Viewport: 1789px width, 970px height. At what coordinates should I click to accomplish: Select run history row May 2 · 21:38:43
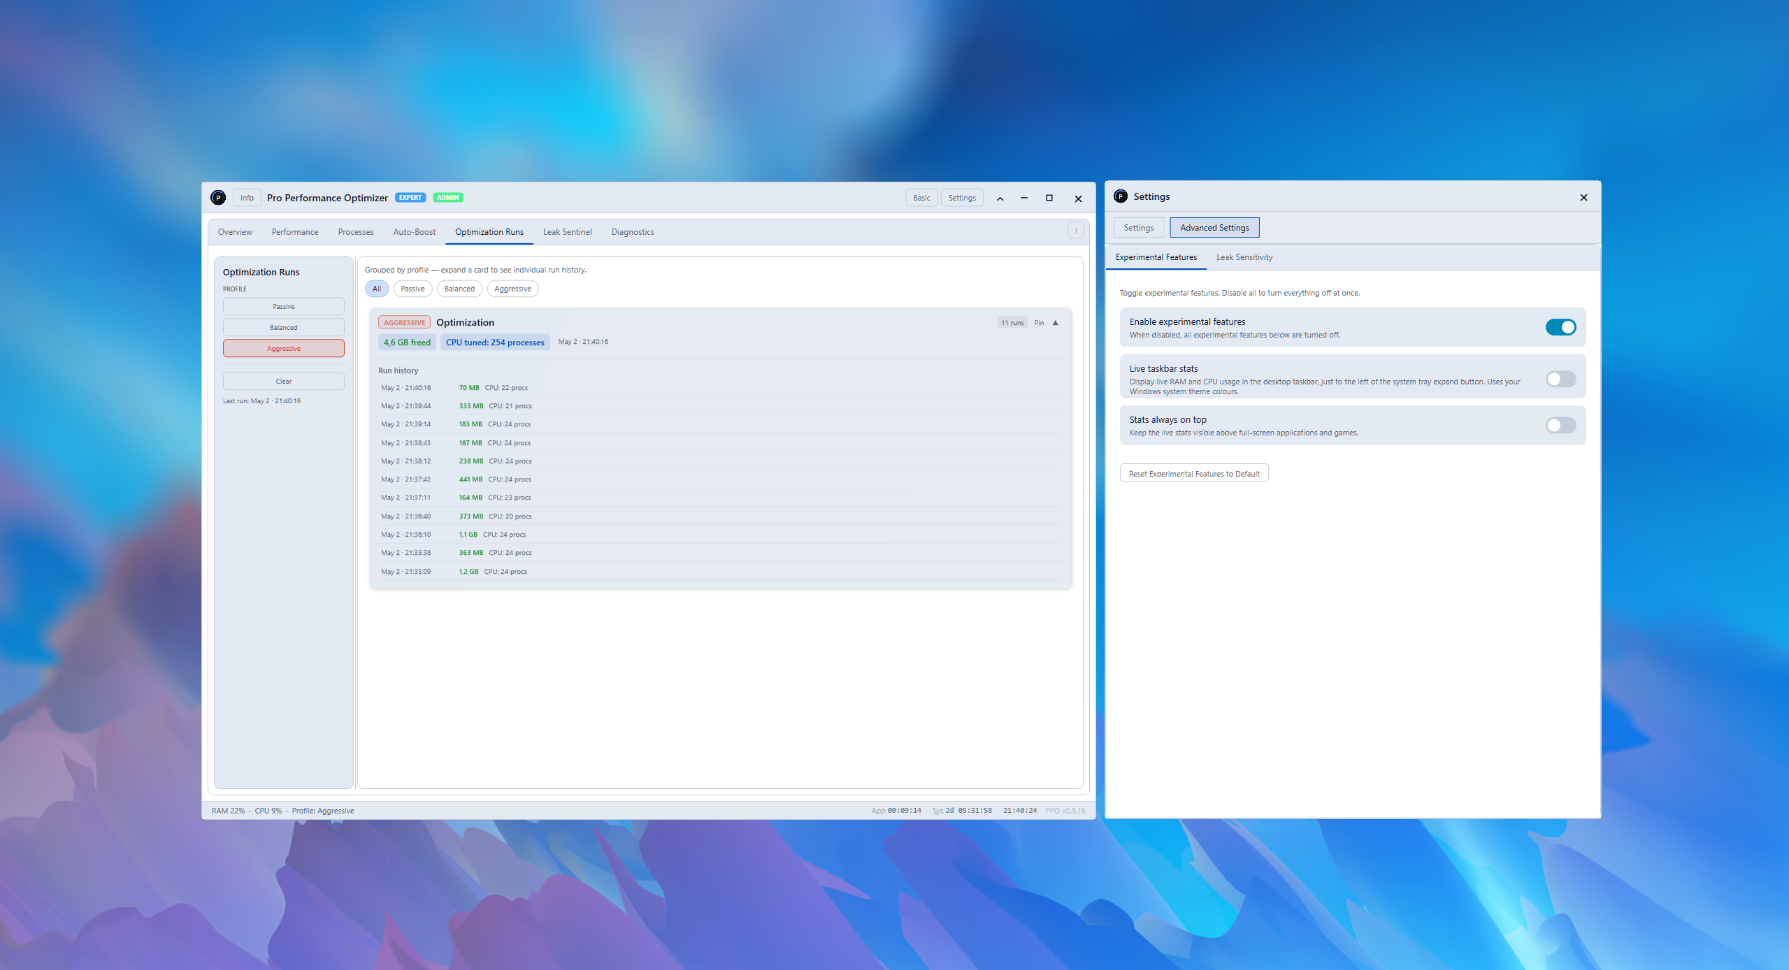[720, 443]
